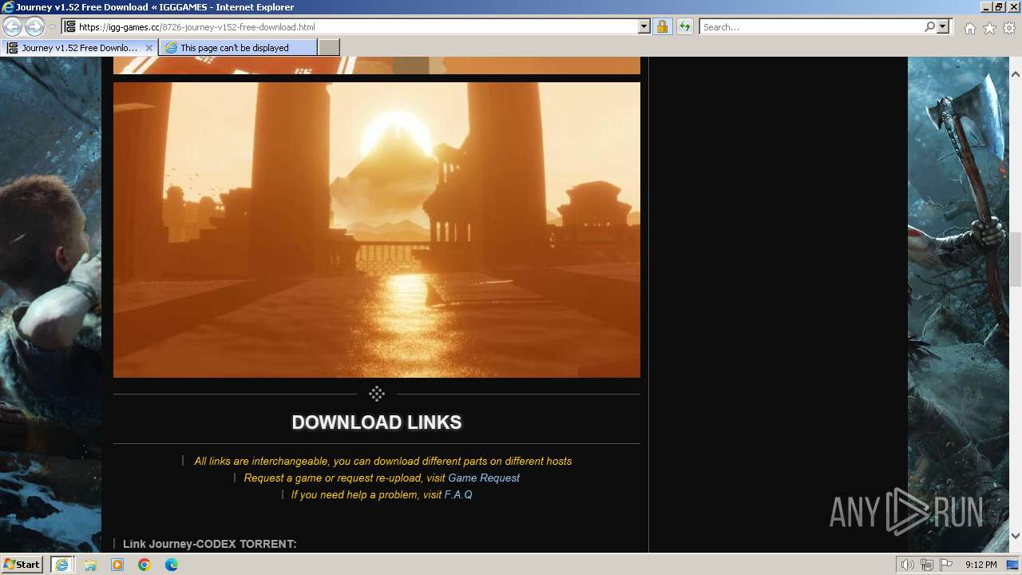This screenshot has height=575, width=1022.
Task: Click the Internet Explorer title bar icon
Action: 7,7
